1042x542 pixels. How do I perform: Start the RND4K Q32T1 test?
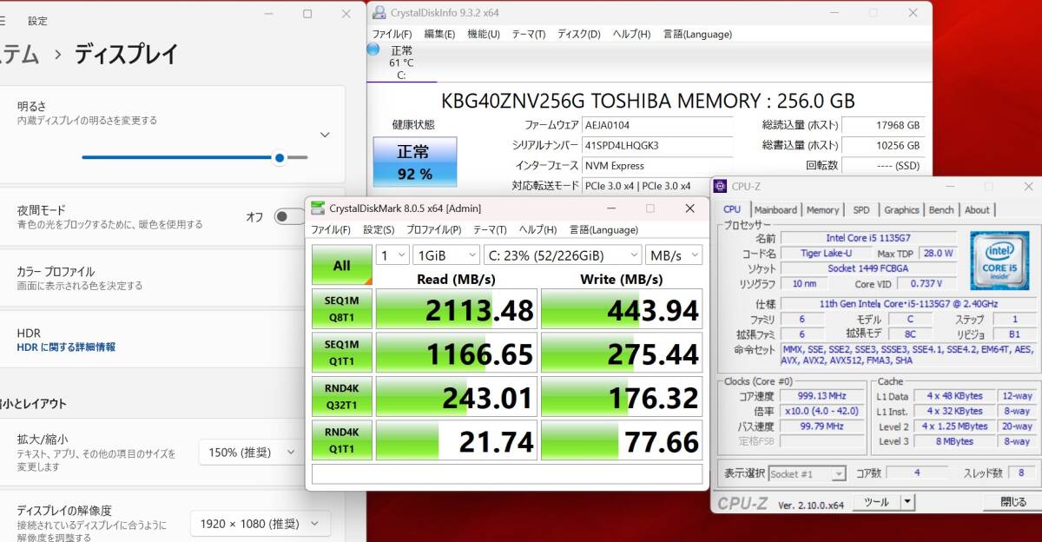[342, 396]
